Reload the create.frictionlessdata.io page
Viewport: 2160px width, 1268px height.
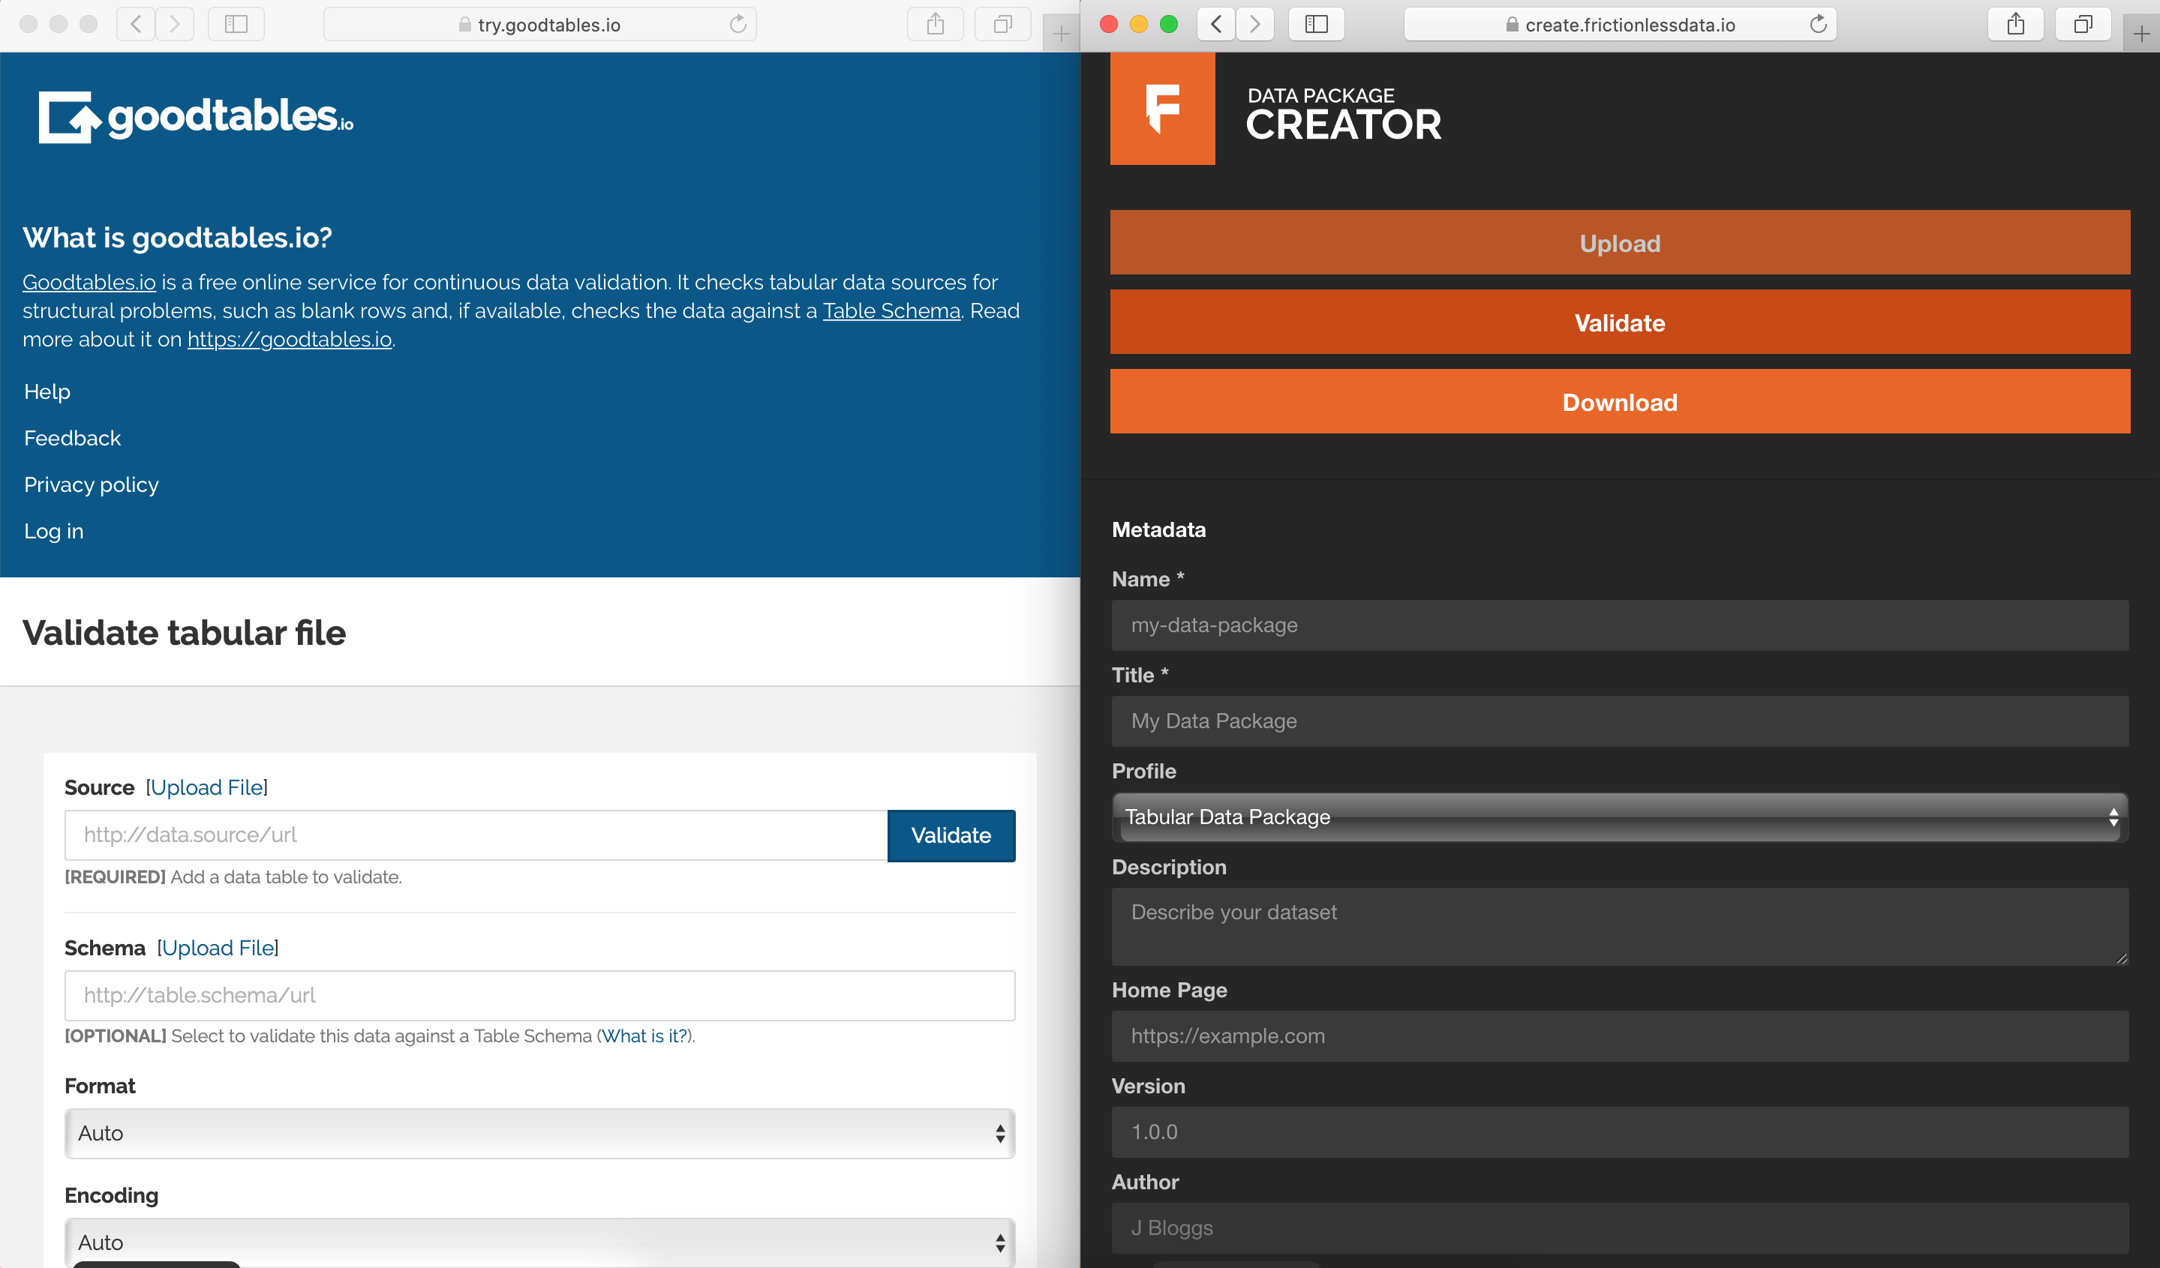click(x=1818, y=24)
